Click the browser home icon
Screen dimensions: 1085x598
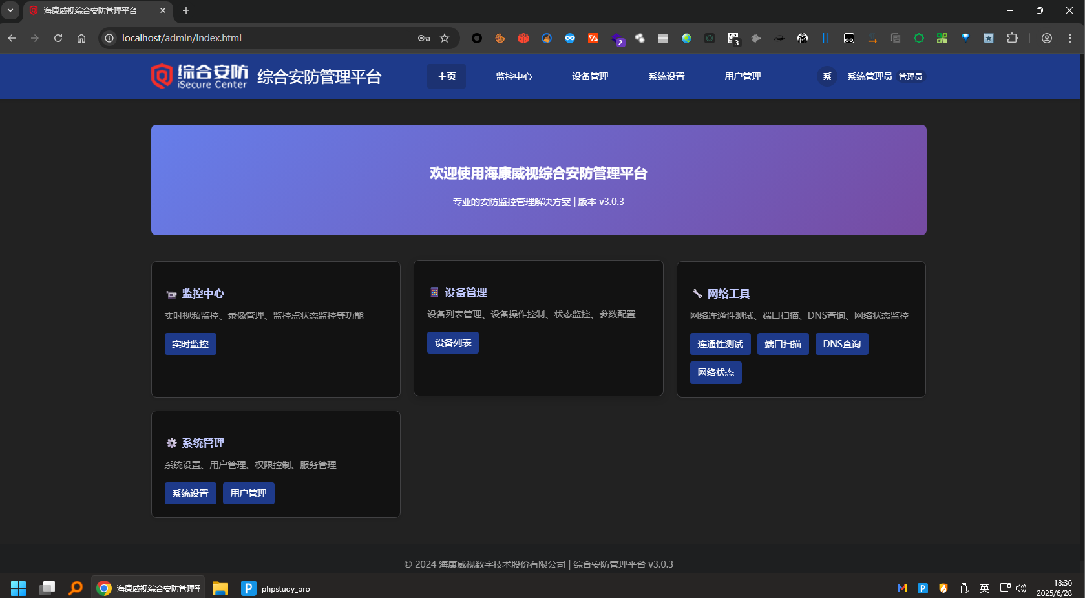click(81, 38)
